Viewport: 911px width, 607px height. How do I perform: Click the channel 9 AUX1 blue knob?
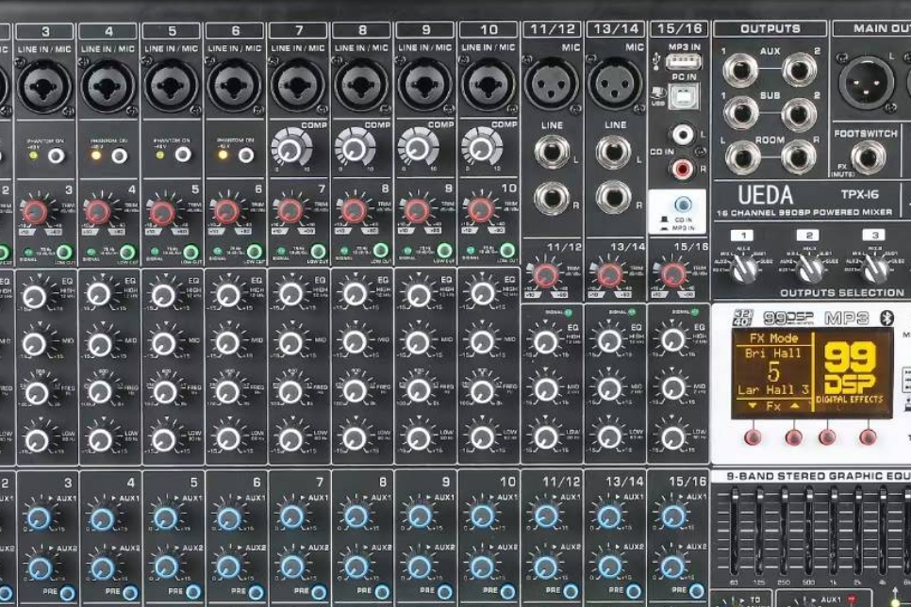[420, 517]
